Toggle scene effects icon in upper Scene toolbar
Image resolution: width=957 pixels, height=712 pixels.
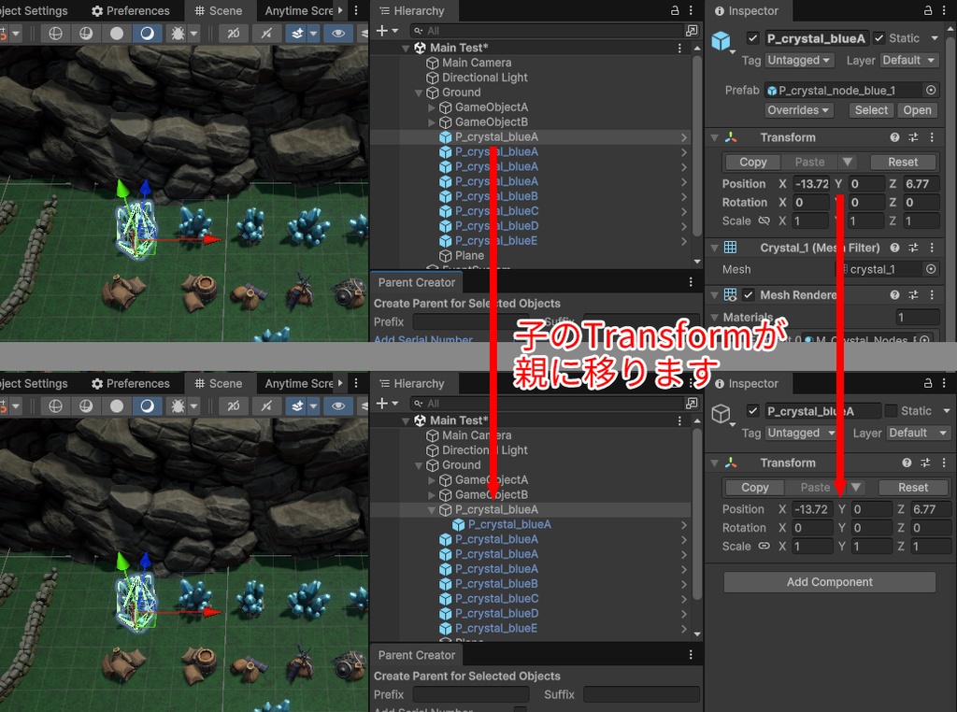point(297,34)
